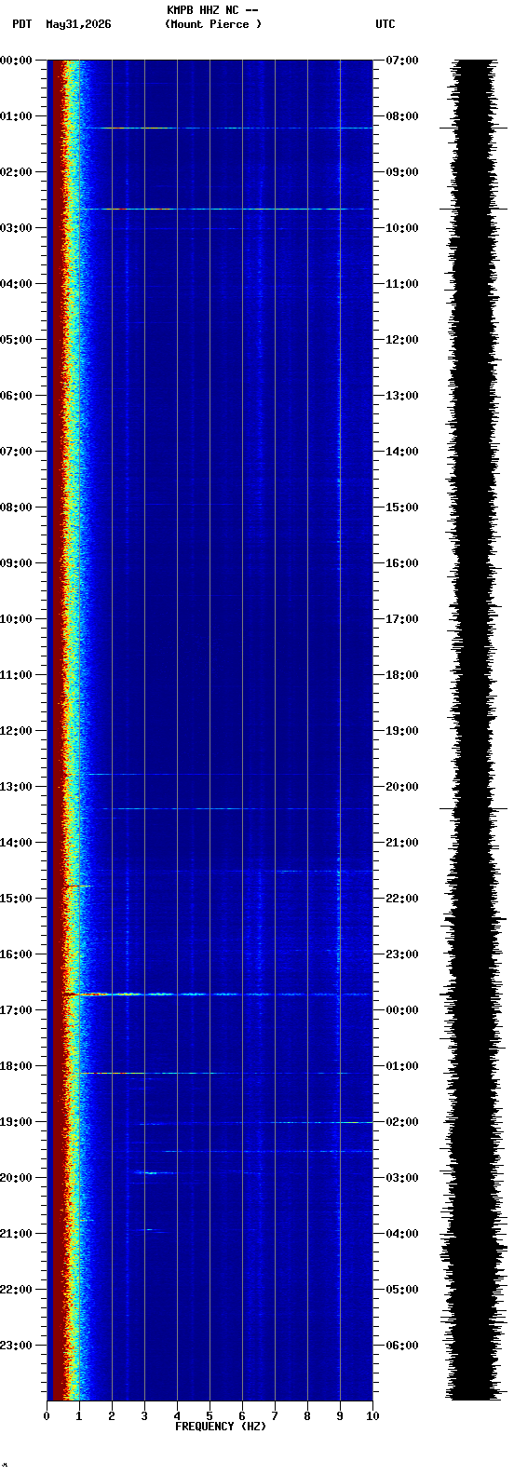
Task: Click frequency axis tick label 1
Action: (x=79, y=1416)
